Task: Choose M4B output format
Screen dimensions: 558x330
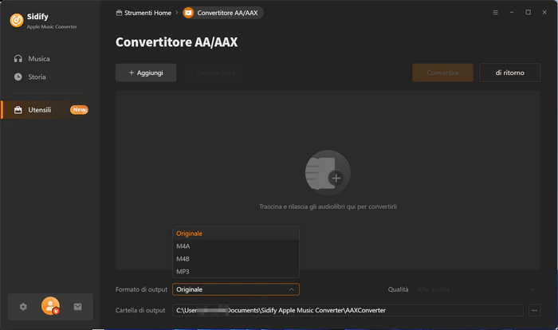Action: click(236, 259)
